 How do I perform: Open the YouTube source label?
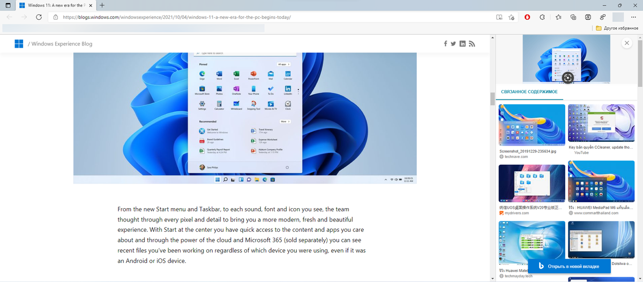[581, 153]
